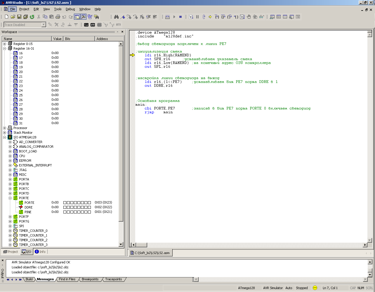Viewport: 375px width, 292px height.
Task: Toggle the Output panel hammer icon
Action: 83,17
